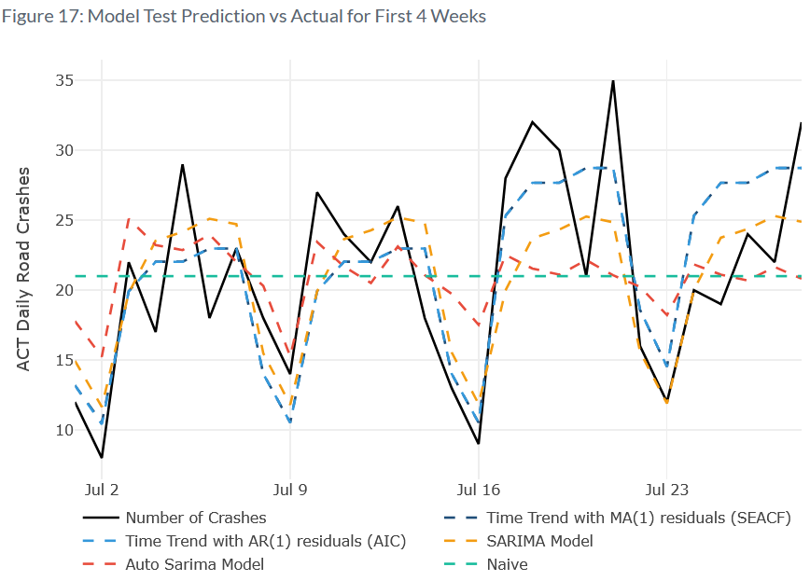Click the light blue dashed legend swatch
The width and height of the screenshot is (810, 581).
coord(100,541)
